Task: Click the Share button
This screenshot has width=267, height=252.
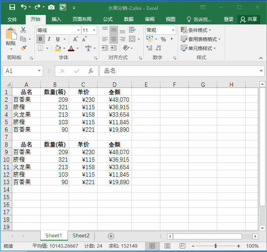Action: pos(249,19)
